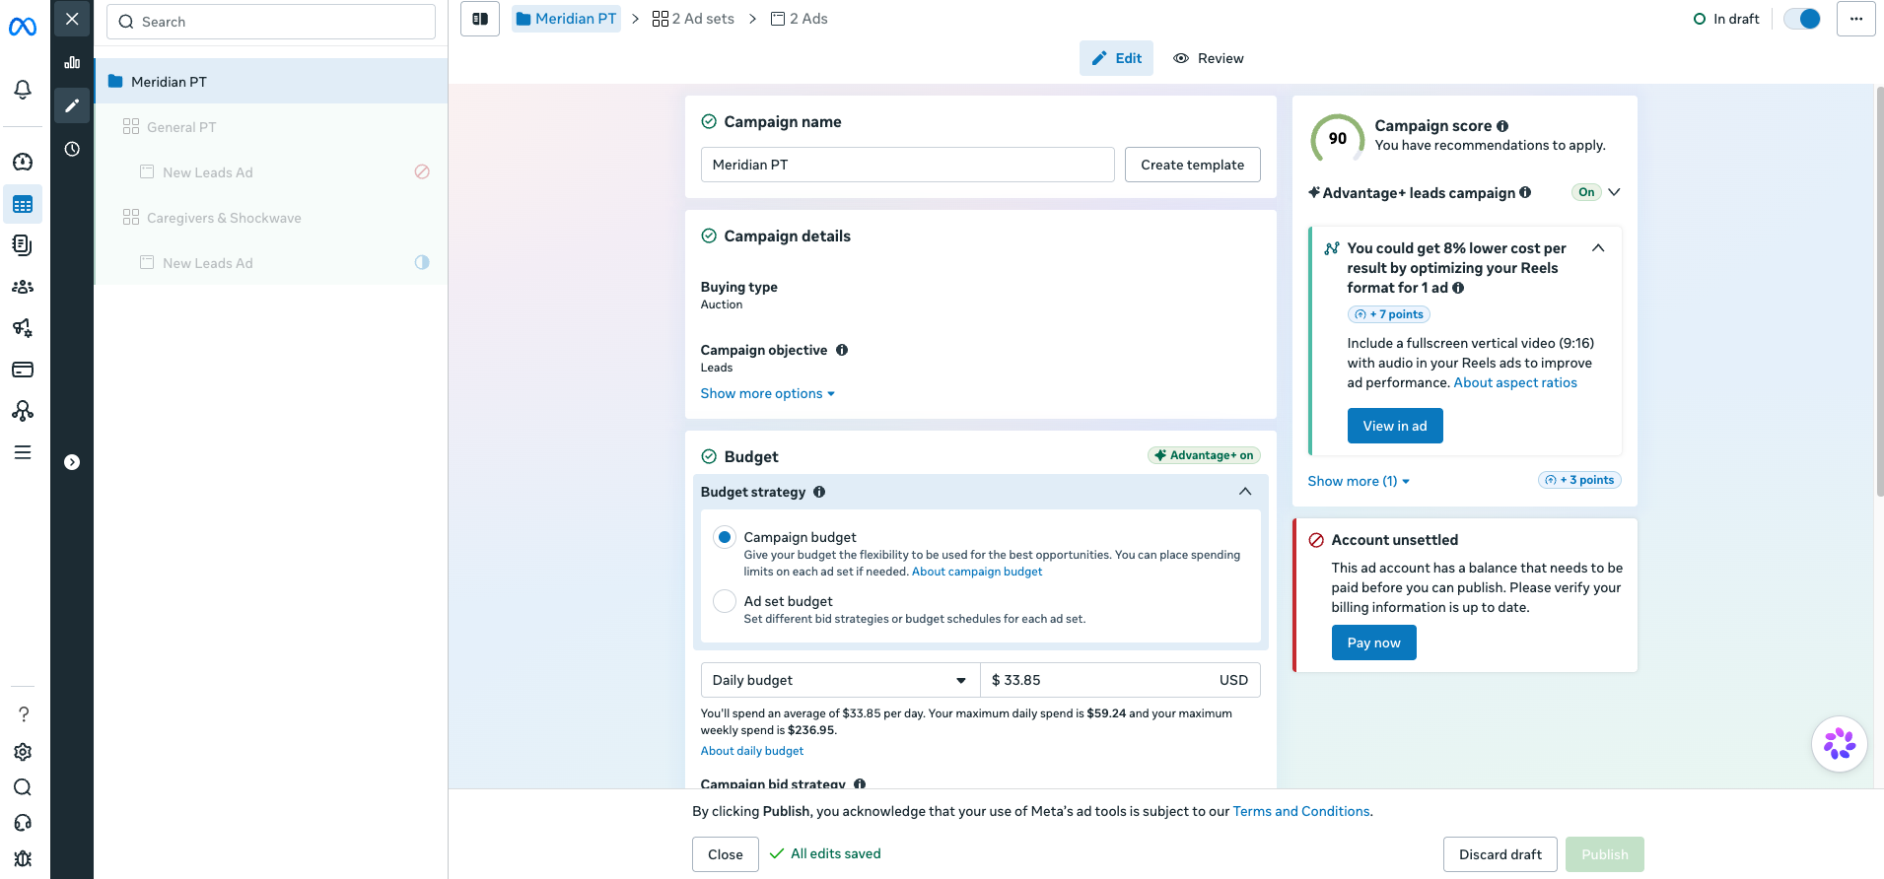The image size is (1884, 879).
Task: Toggle the split panel view icon
Action: (x=480, y=19)
